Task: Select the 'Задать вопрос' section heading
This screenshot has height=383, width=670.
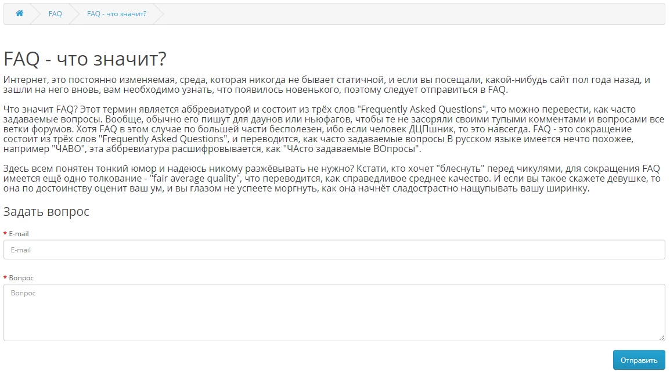Action: click(x=46, y=211)
